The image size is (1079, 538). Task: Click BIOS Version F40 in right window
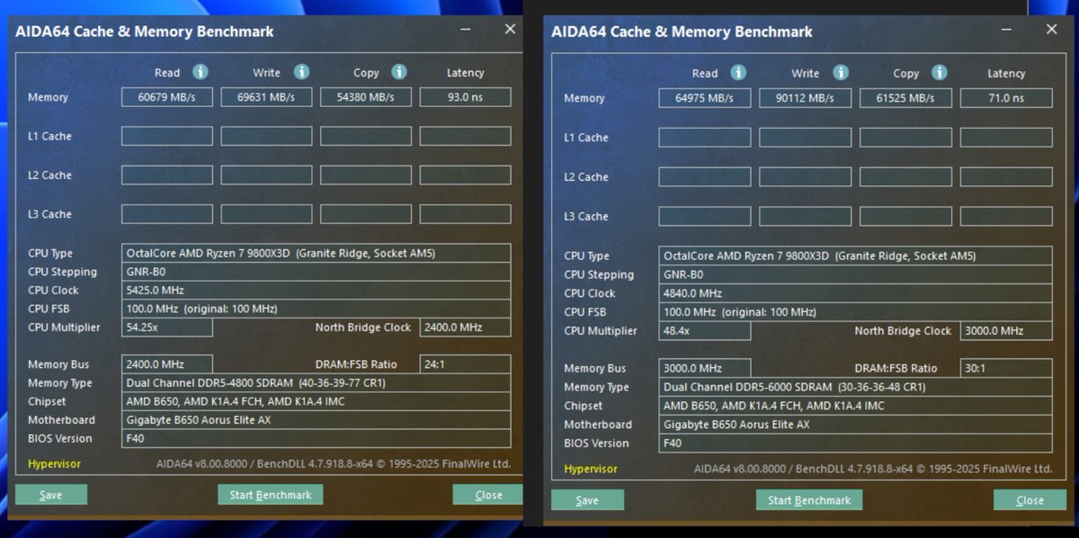point(855,444)
